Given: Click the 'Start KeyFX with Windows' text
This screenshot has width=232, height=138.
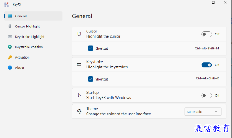Looking at the screenshot, I should click(x=108, y=98).
